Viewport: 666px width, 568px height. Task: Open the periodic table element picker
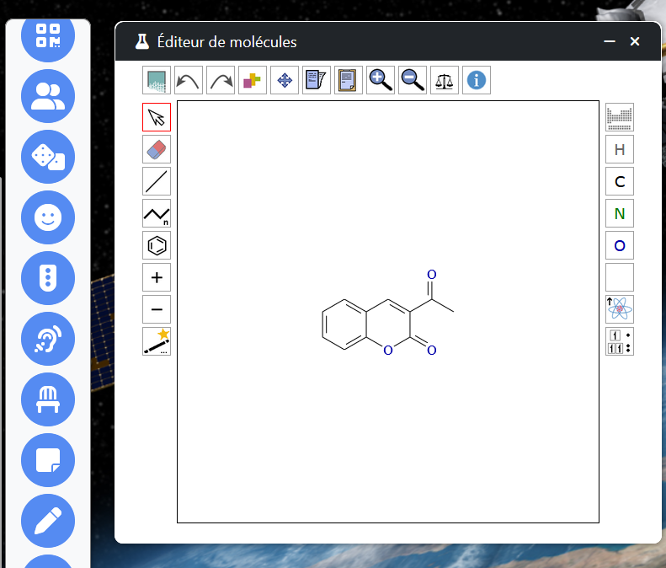(x=620, y=117)
